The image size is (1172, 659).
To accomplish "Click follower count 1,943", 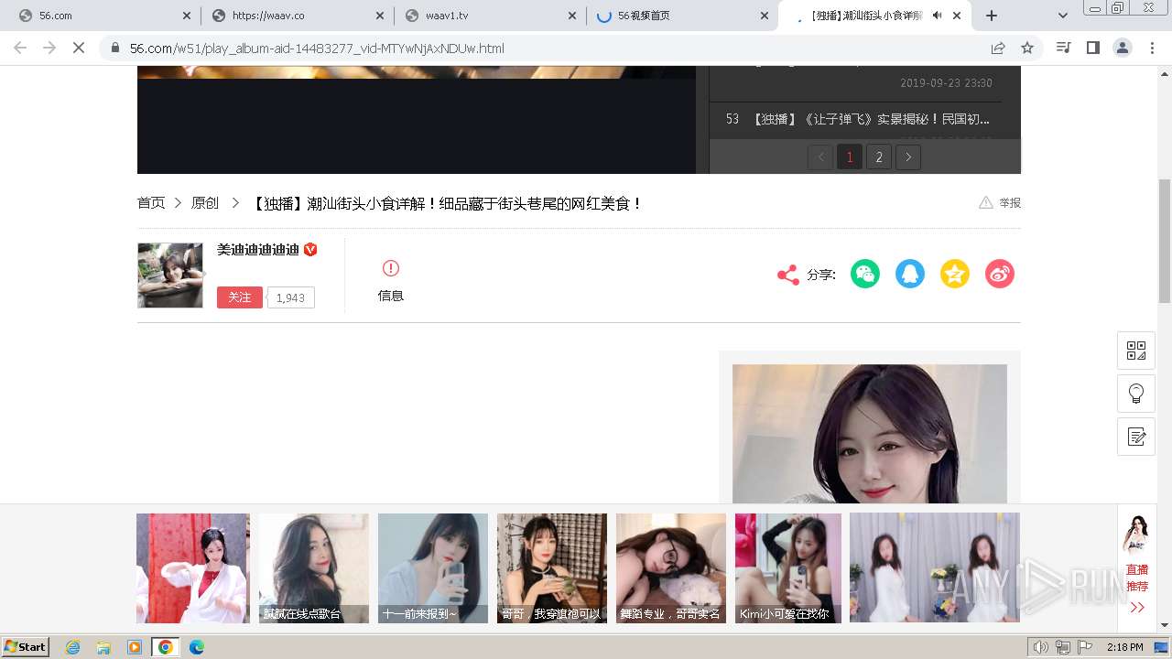I will click(290, 297).
